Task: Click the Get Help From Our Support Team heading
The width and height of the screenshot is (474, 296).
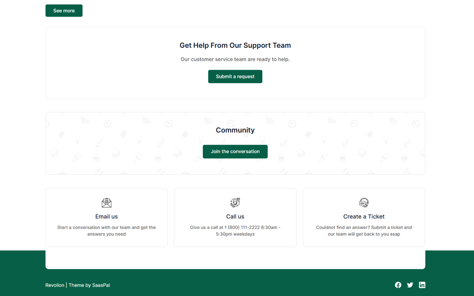Action: click(x=235, y=45)
